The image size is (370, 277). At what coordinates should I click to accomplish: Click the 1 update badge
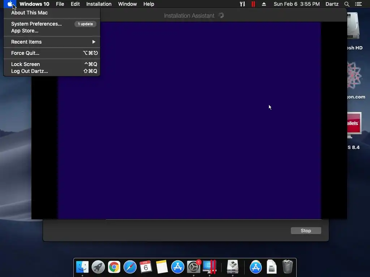(85, 24)
